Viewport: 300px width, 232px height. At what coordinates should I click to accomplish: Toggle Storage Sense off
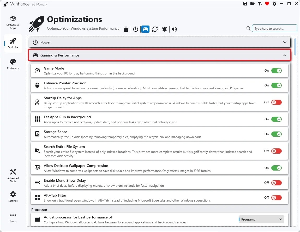(x=277, y=134)
